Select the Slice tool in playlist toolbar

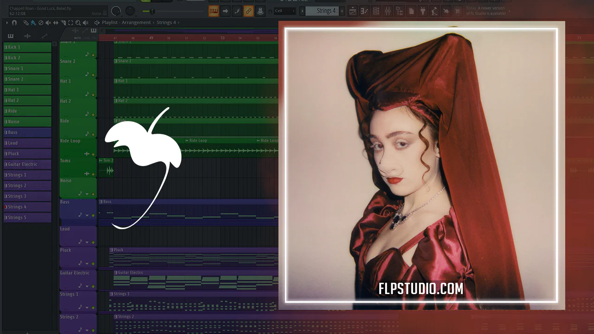tap(63, 22)
